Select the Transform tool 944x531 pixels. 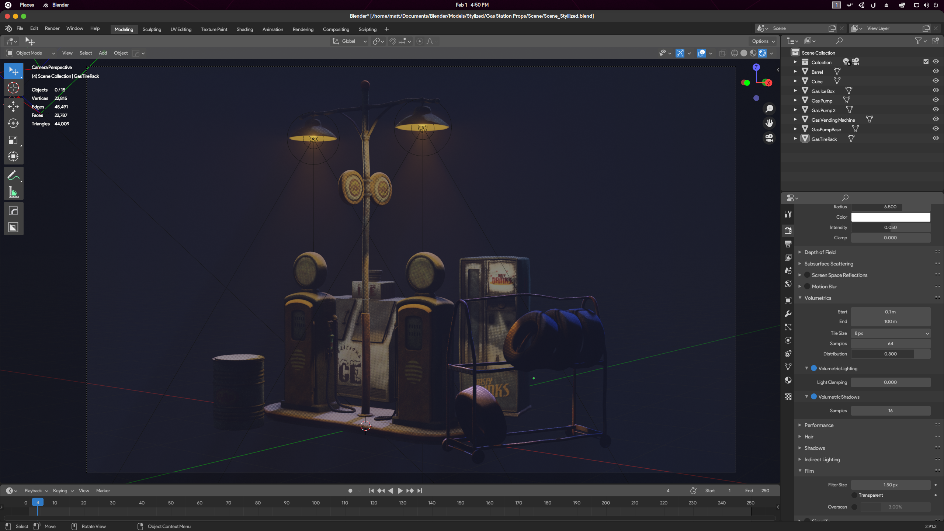[x=13, y=157]
